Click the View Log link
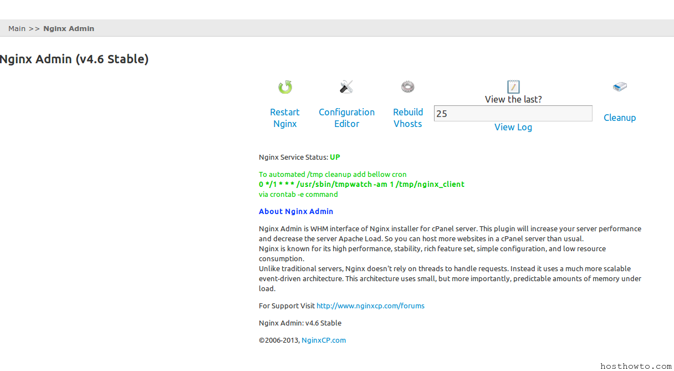Viewport: 674px width, 371px height. tap(513, 127)
